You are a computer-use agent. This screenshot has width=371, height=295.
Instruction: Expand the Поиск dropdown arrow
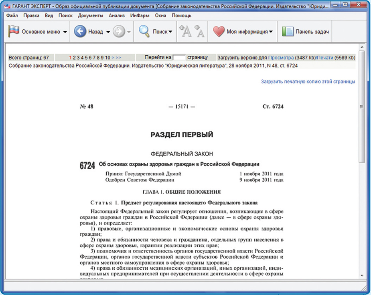coord(170,32)
